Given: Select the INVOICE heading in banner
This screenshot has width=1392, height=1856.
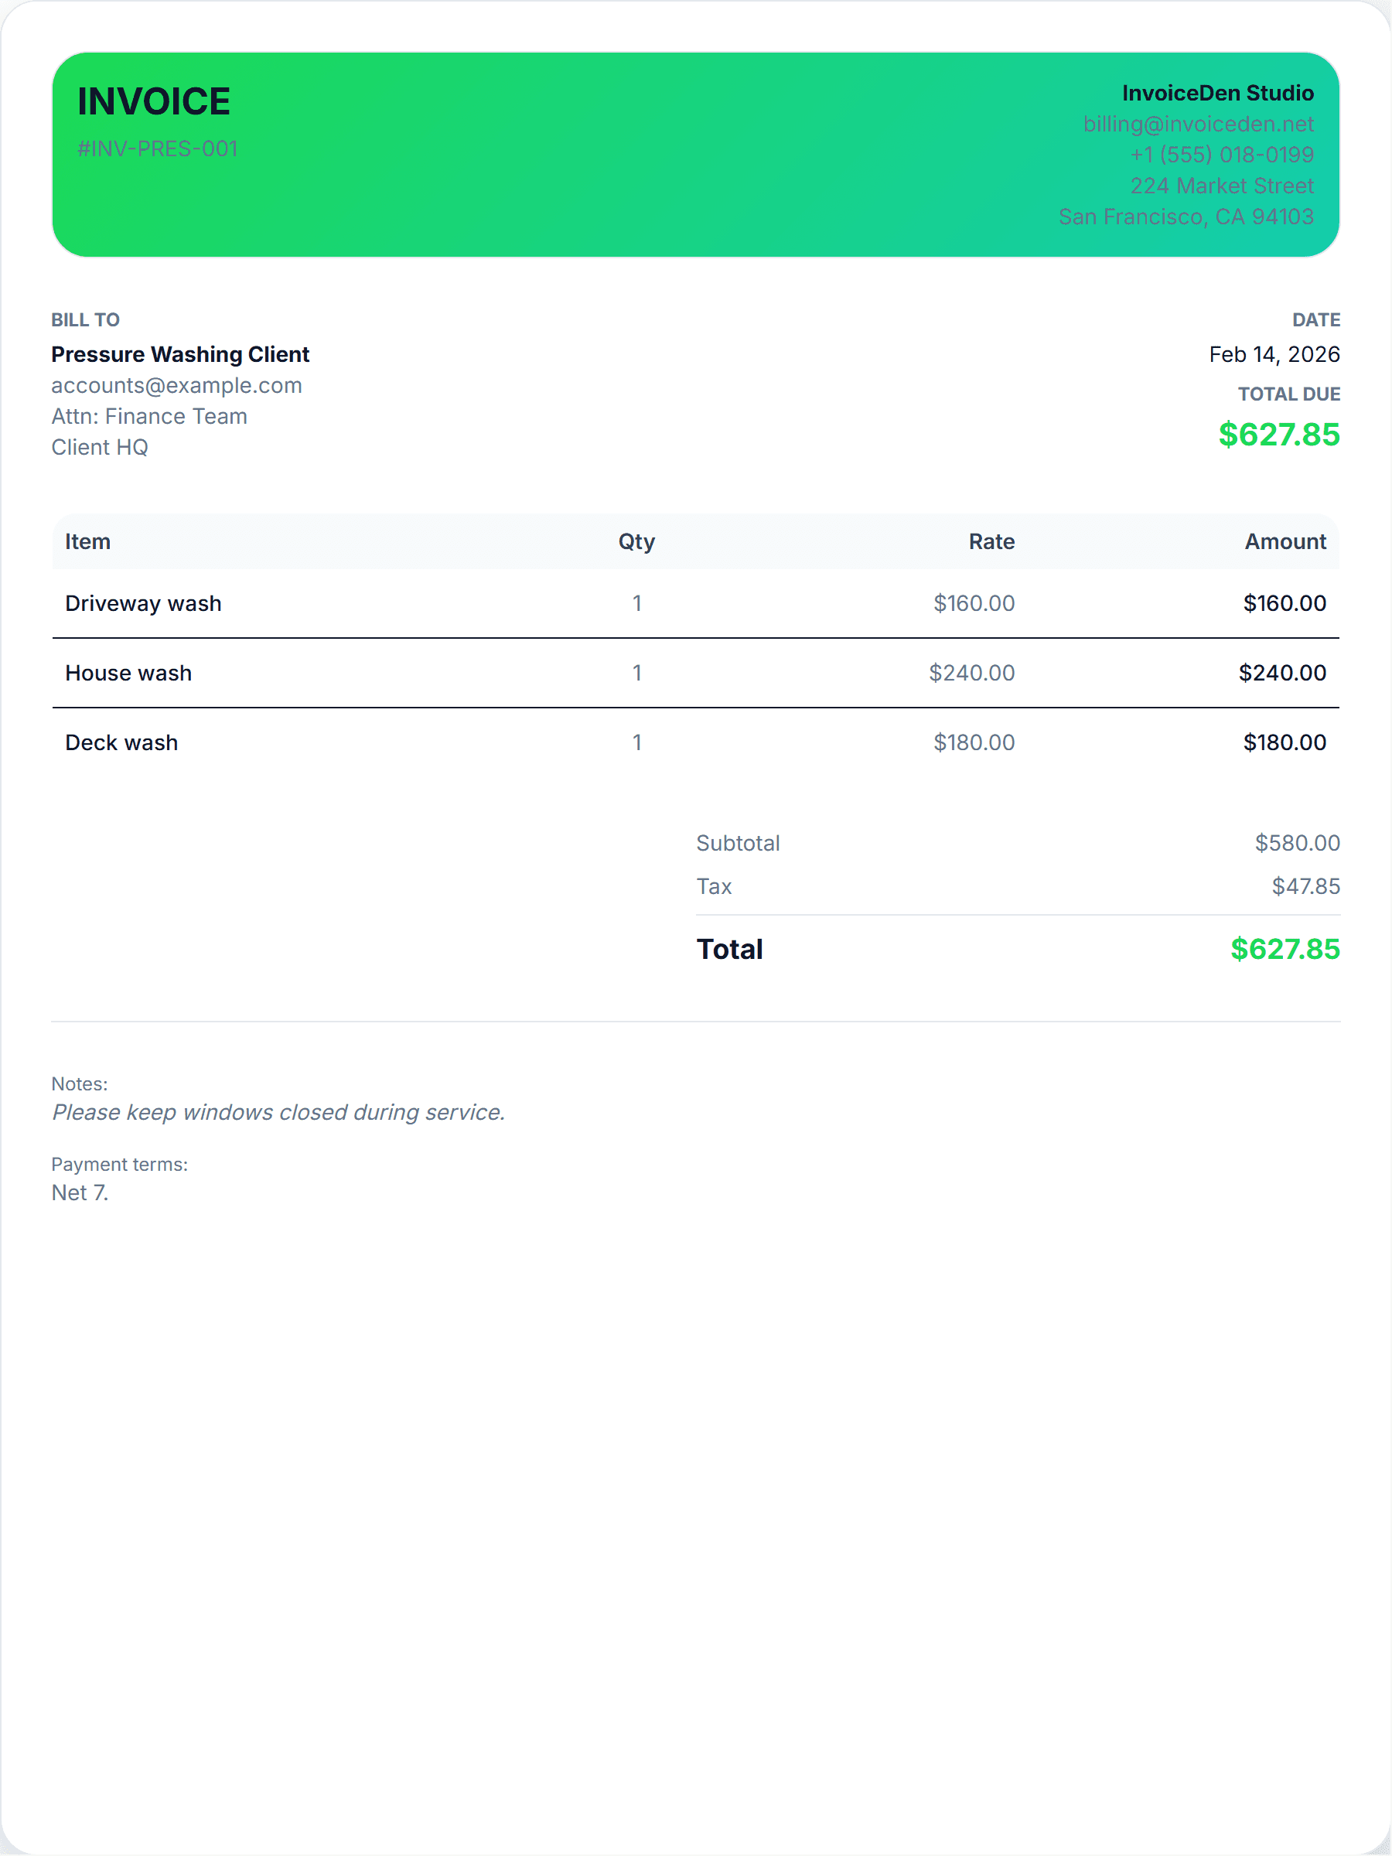Looking at the screenshot, I should (154, 101).
